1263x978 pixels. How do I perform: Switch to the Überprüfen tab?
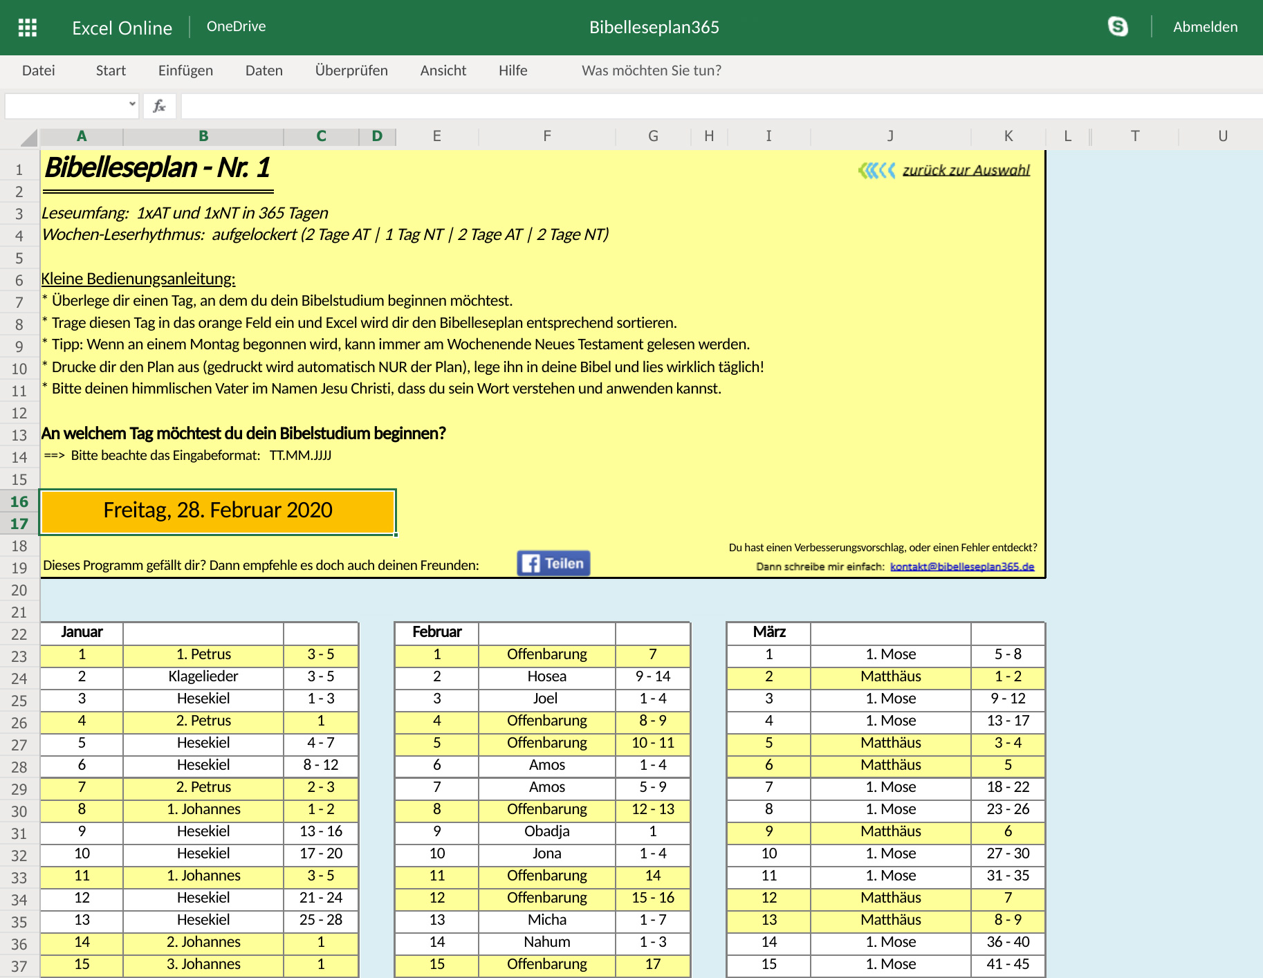click(351, 71)
